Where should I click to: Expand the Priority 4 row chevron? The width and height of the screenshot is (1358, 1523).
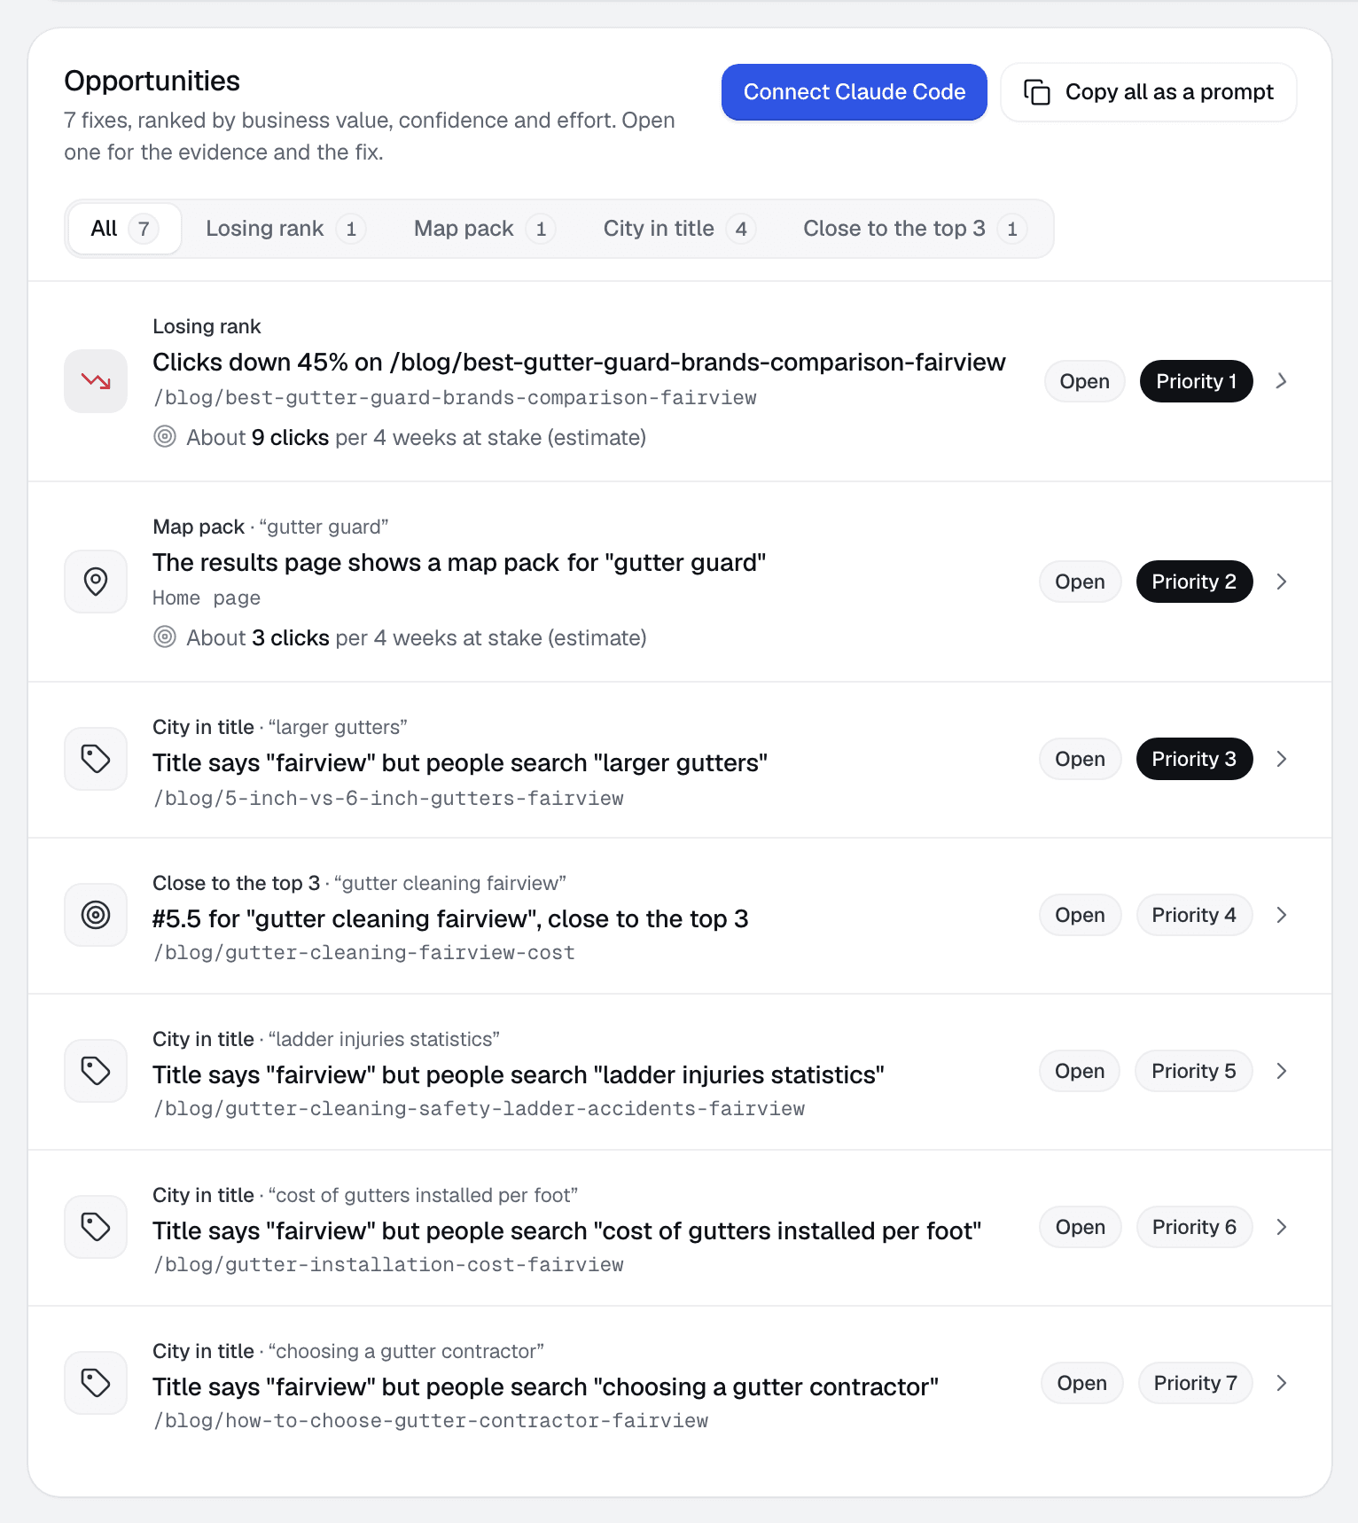(1282, 915)
